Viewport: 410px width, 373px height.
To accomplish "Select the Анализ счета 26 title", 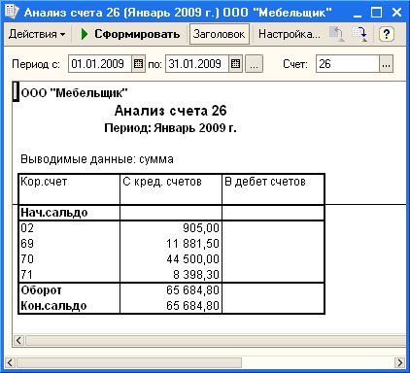I will pyautogui.click(x=171, y=111).
